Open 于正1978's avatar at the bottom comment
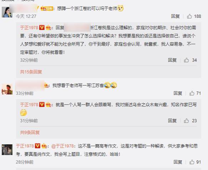 [x=7, y=150]
